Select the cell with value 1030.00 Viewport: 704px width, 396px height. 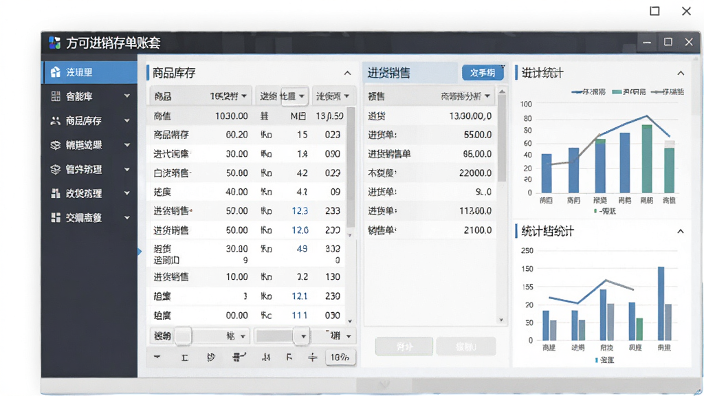coord(231,115)
